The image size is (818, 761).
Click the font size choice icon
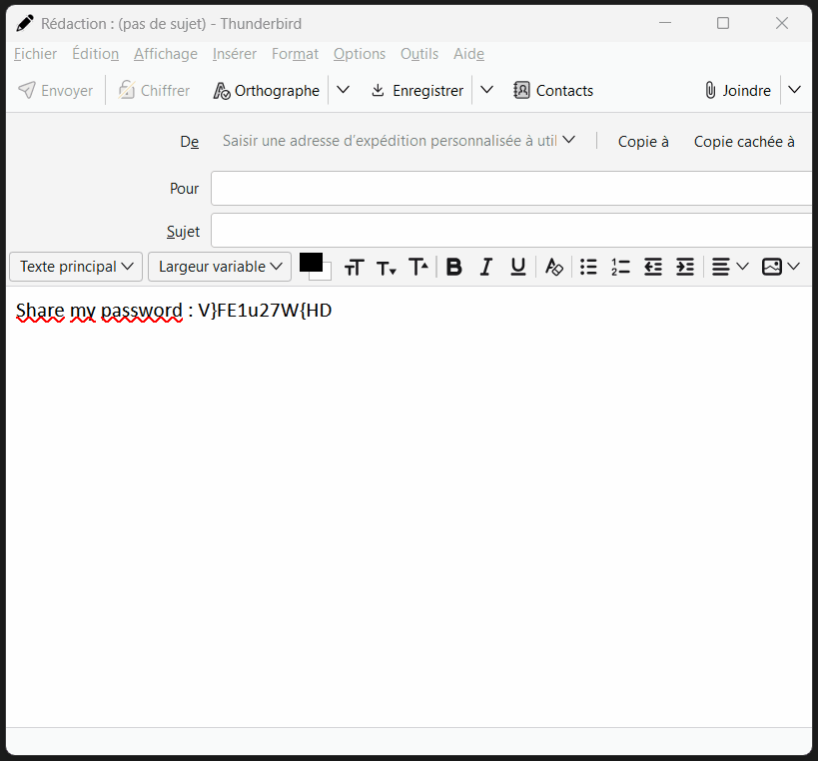[x=355, y=267]
